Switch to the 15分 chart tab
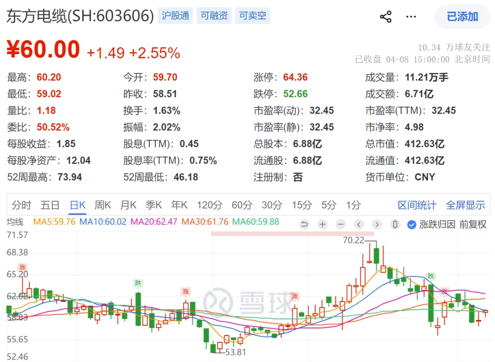This screenshot has width=495, height=362. 302,205
